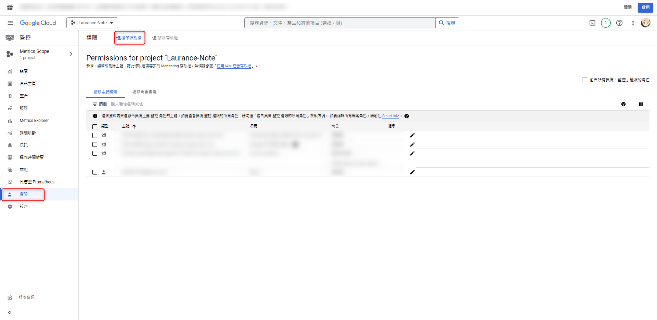Switch to 按照主體查看 tab
Screen dimensions: 657x320
(x=105, y=92)
